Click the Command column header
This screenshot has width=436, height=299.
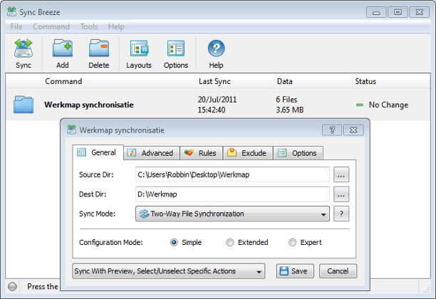(119, 81)
